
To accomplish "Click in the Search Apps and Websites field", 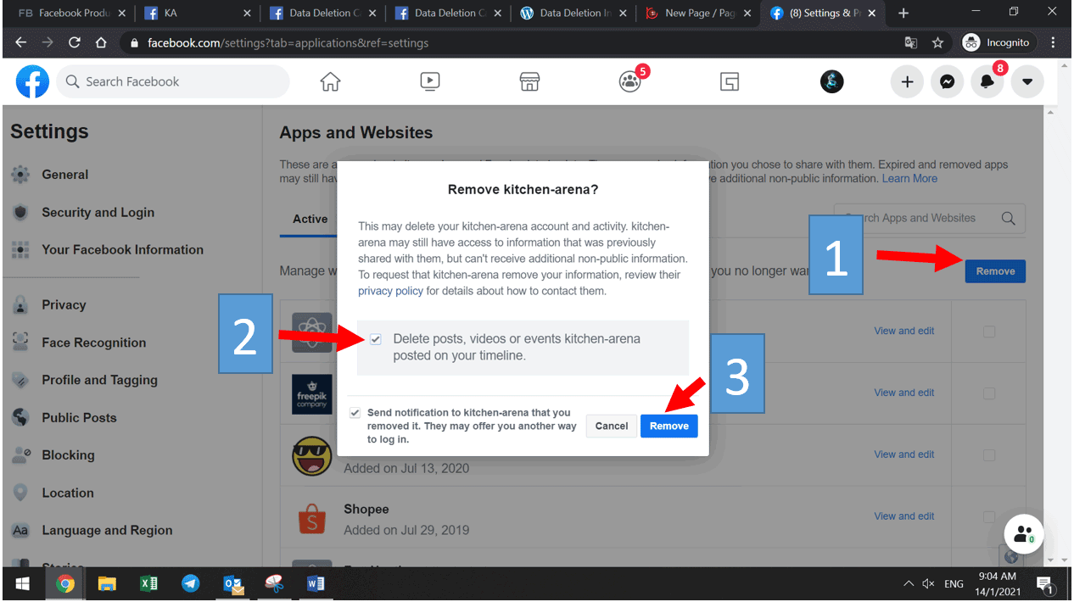I will pyautogui.click(x=929, y=218).
